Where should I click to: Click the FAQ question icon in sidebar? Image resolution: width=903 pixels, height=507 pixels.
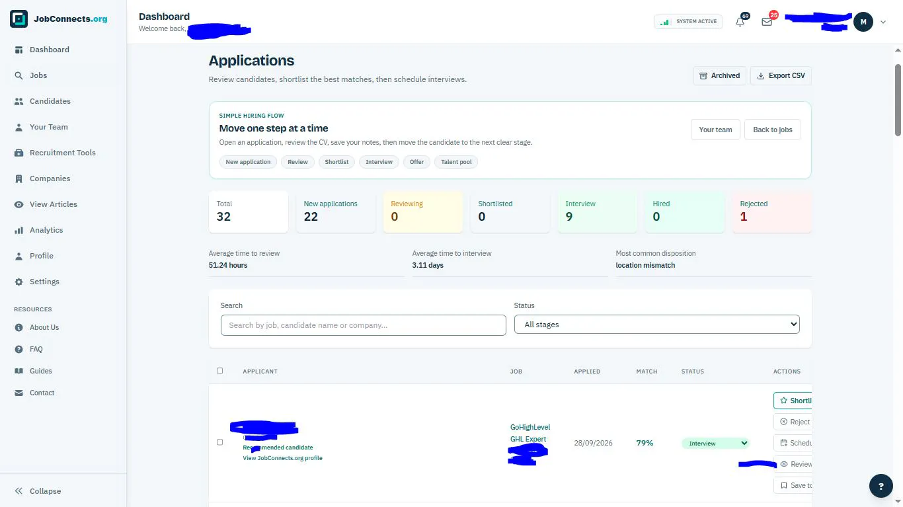(19, 349)
